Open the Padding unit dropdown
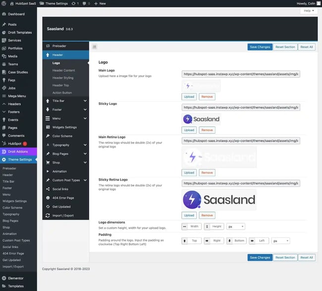Viewport: 322px width, 291px height. (280, 241)
